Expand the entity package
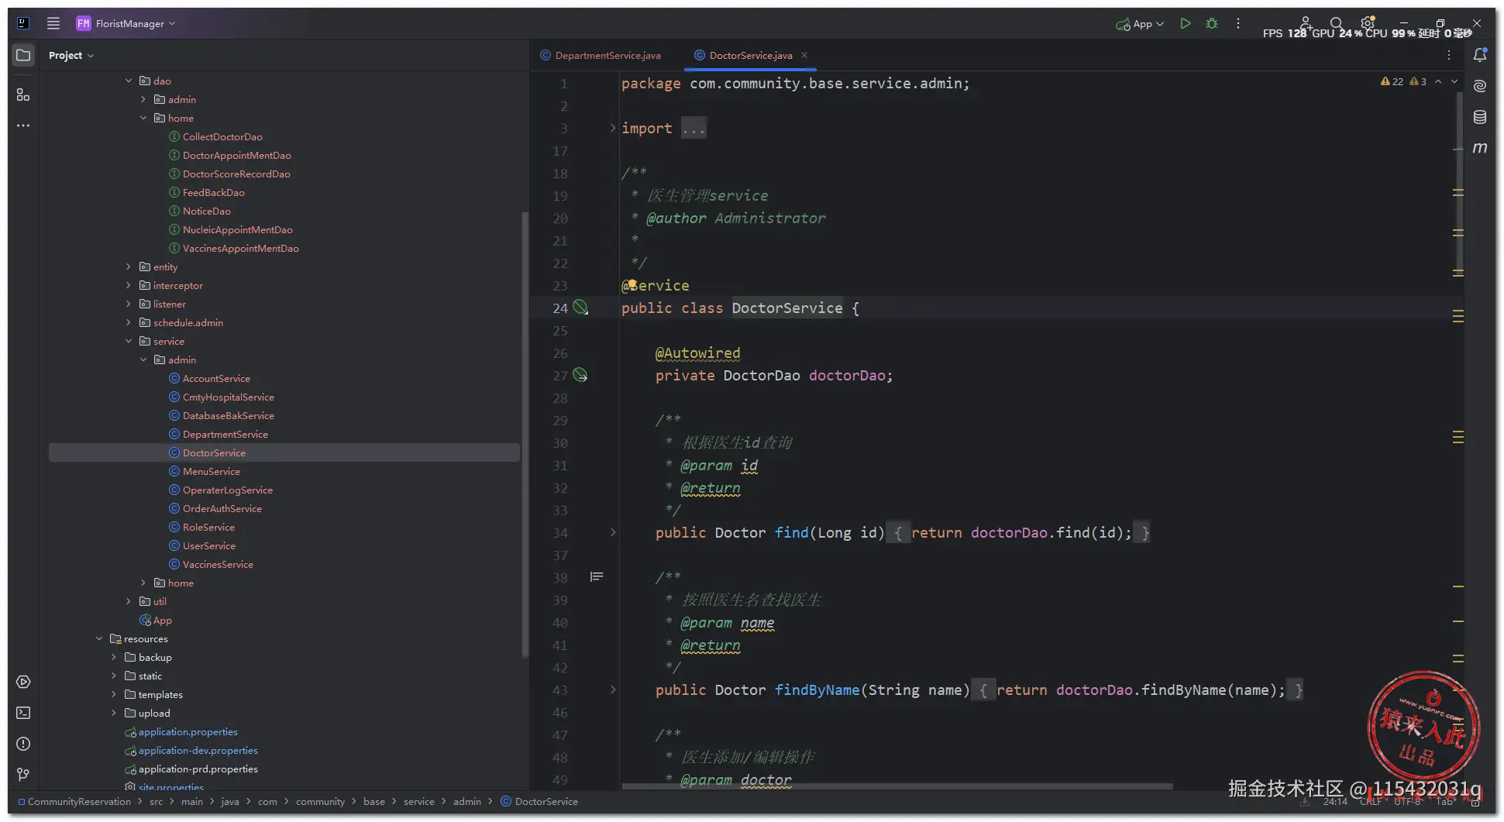Screen dimensions: 1504x822 129,267
